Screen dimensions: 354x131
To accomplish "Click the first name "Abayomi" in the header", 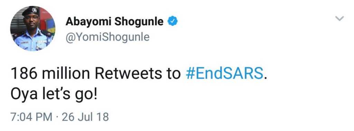I will tap(88, 22).
